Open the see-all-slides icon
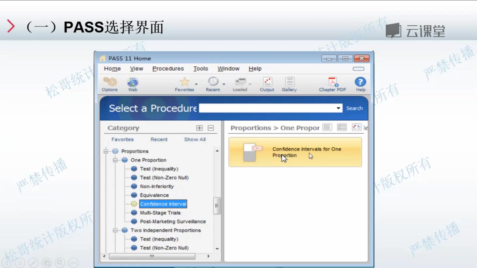The width and height of the screenshot is (477, 268). (x=47, y=262)
